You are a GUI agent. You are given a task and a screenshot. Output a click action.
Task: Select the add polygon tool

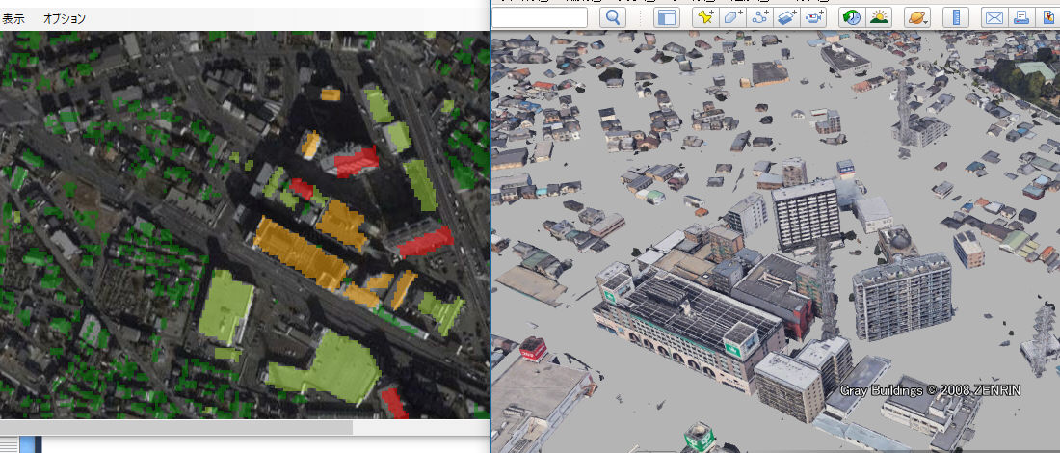coord(733,17)
